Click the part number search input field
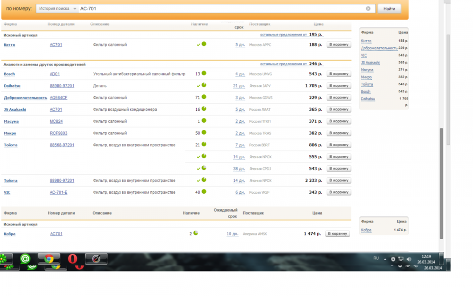This screenshot has width=473, height=296. (x=222, y=9)
